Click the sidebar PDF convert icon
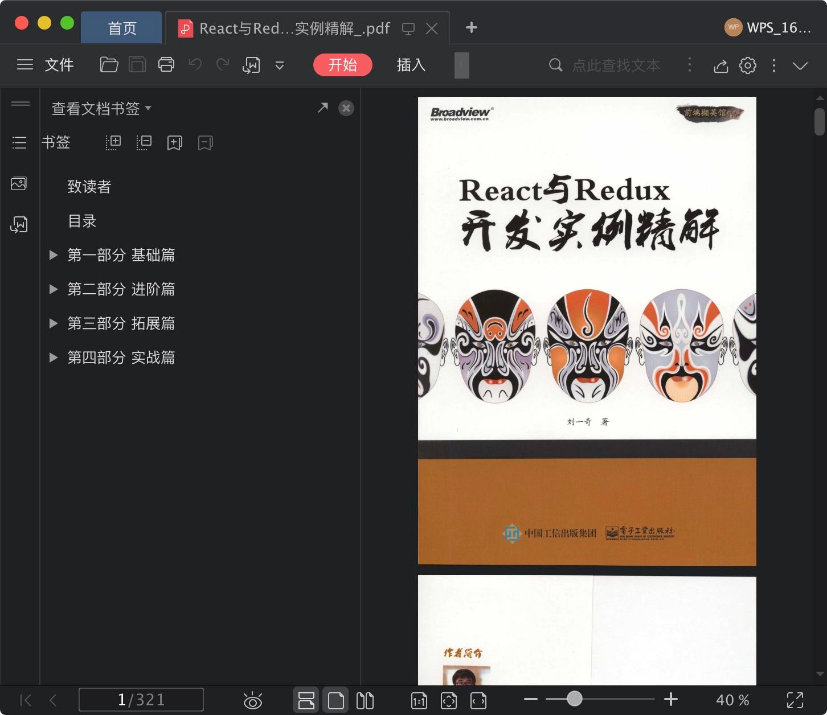Viewport: 827px width, 715px height. (19, 225)
